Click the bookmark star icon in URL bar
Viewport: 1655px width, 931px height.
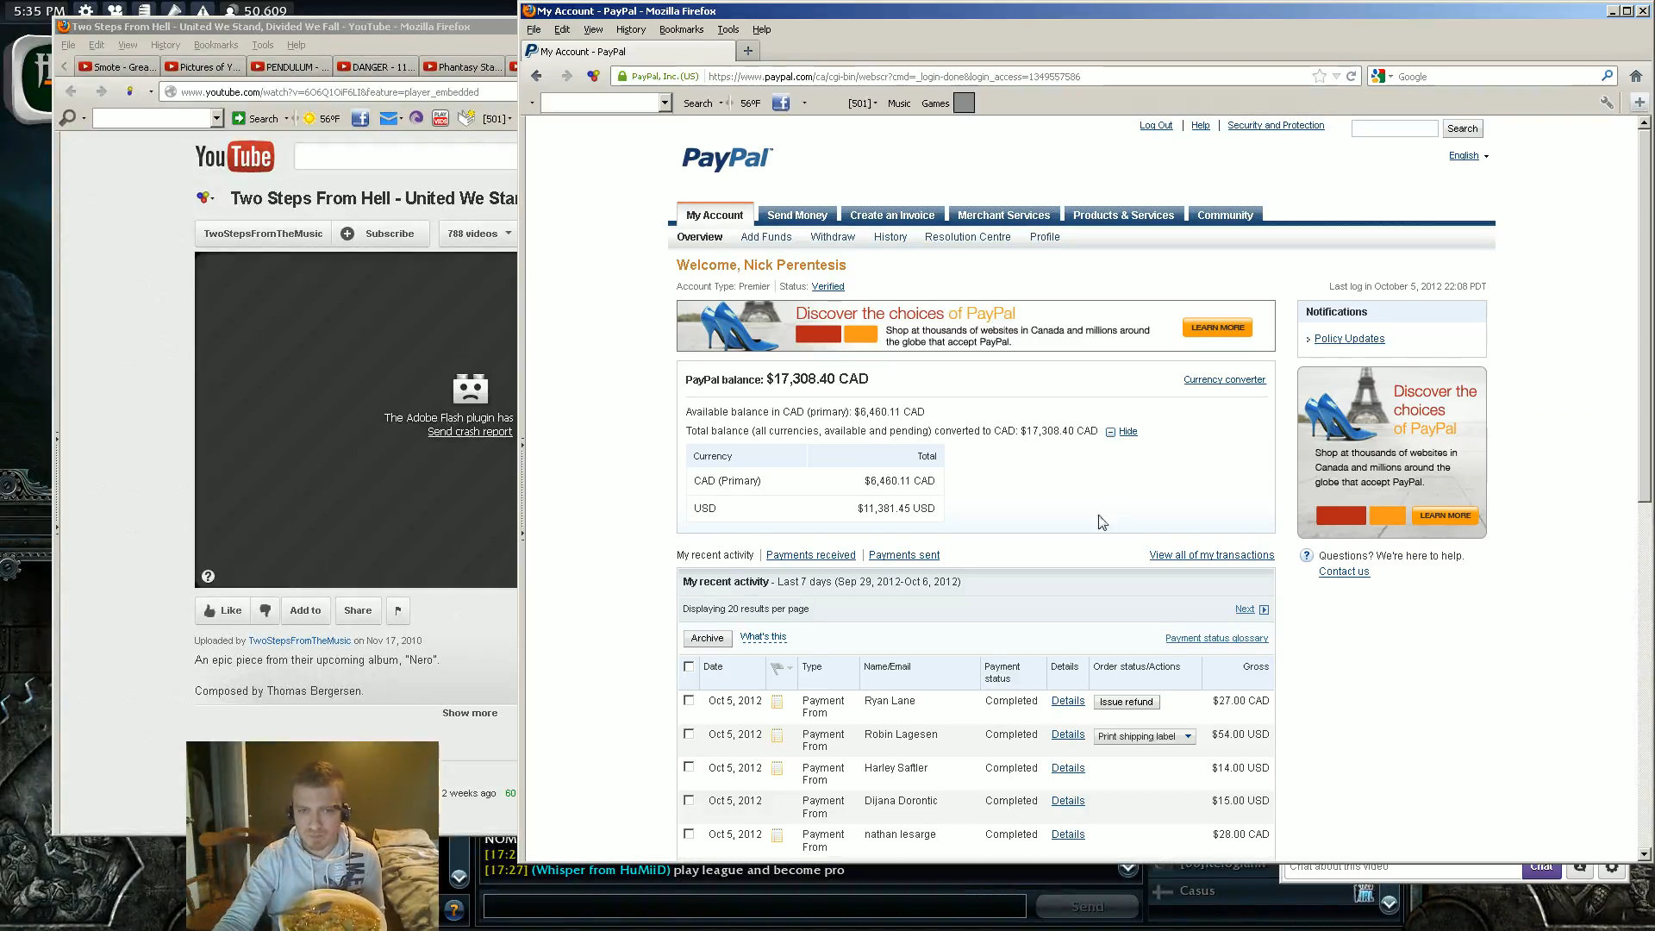point(1319,76)
